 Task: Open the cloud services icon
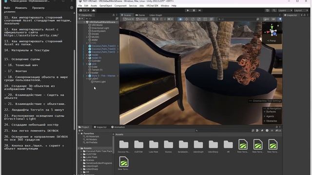[94, 10]
